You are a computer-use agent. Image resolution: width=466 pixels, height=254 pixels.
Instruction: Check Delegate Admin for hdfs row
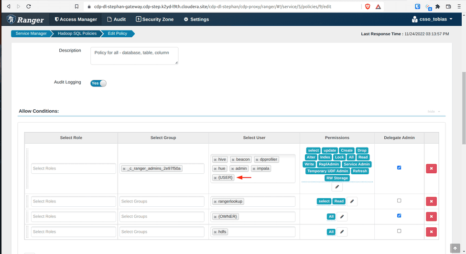tap(399, 231)
